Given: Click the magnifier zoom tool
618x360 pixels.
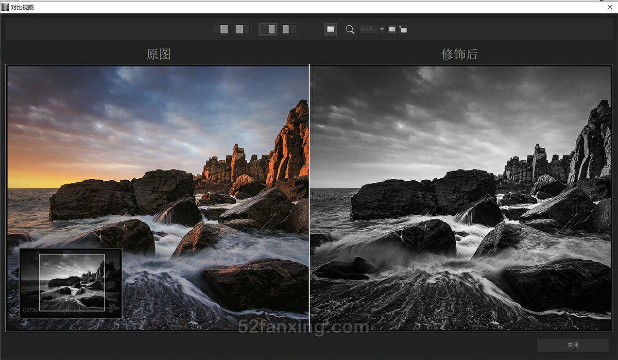Looking at the screenshot, I should 350,29.
